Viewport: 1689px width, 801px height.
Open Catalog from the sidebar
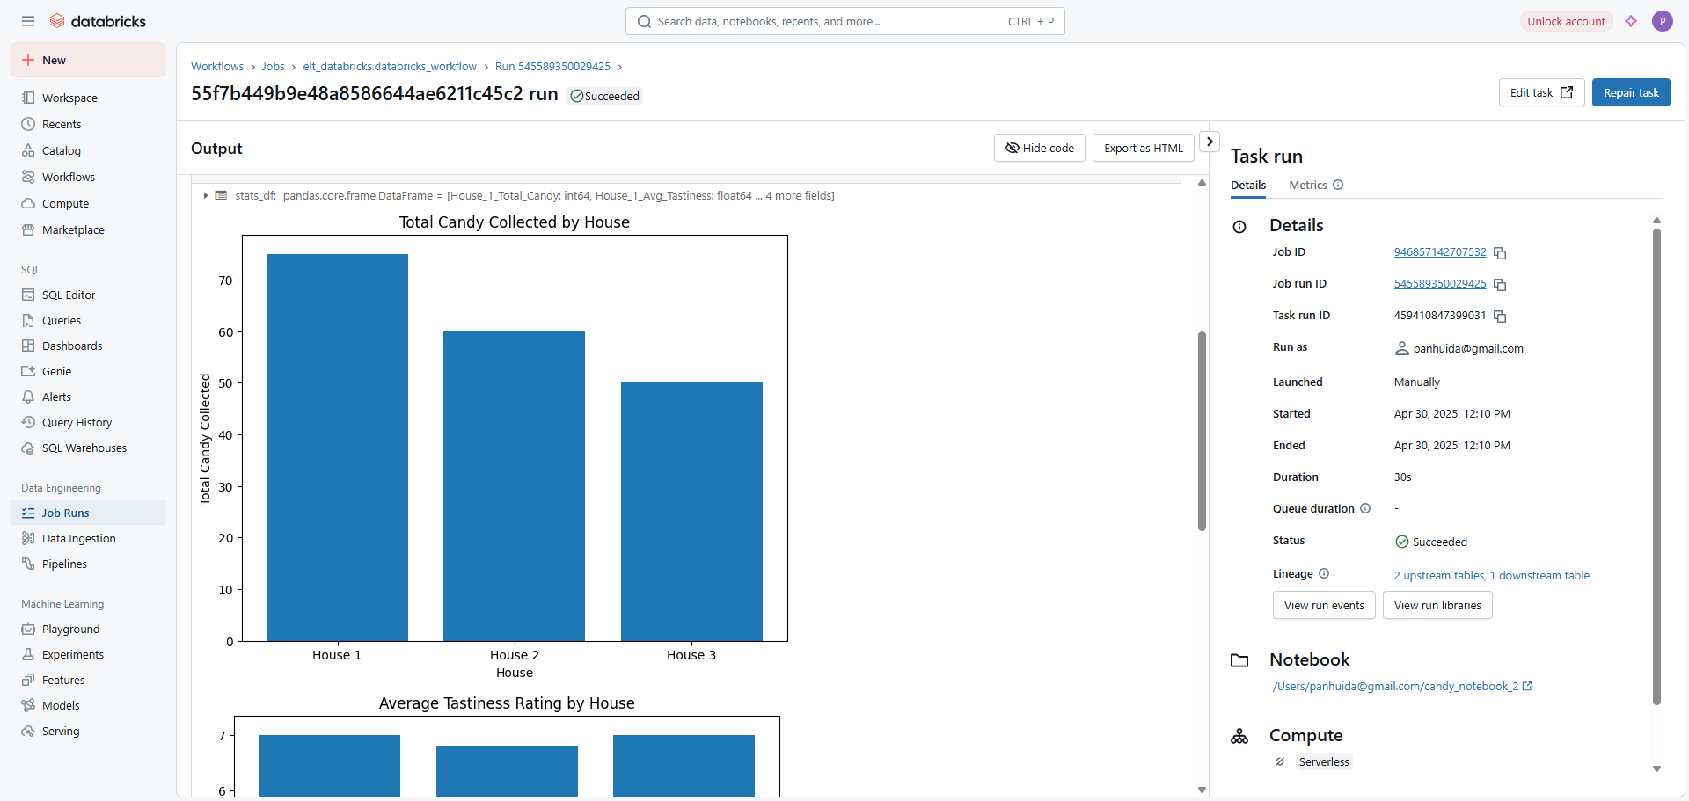[88, 150]
